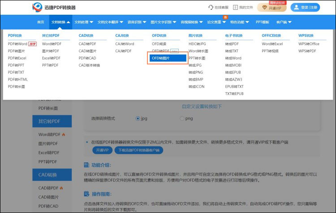The height and width of the screenshot is (213, 336).
Task: Open PPT模板 in the navigation bar
Action: point(263,22)
